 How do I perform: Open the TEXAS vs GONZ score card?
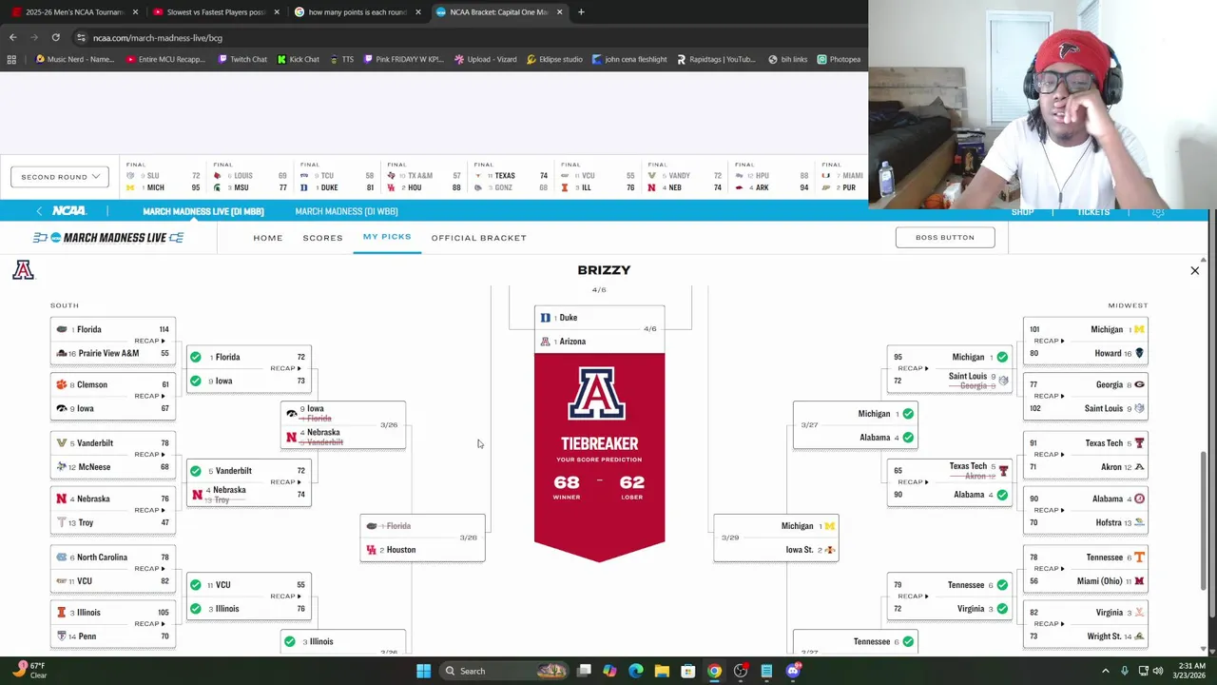click(512, 177)
